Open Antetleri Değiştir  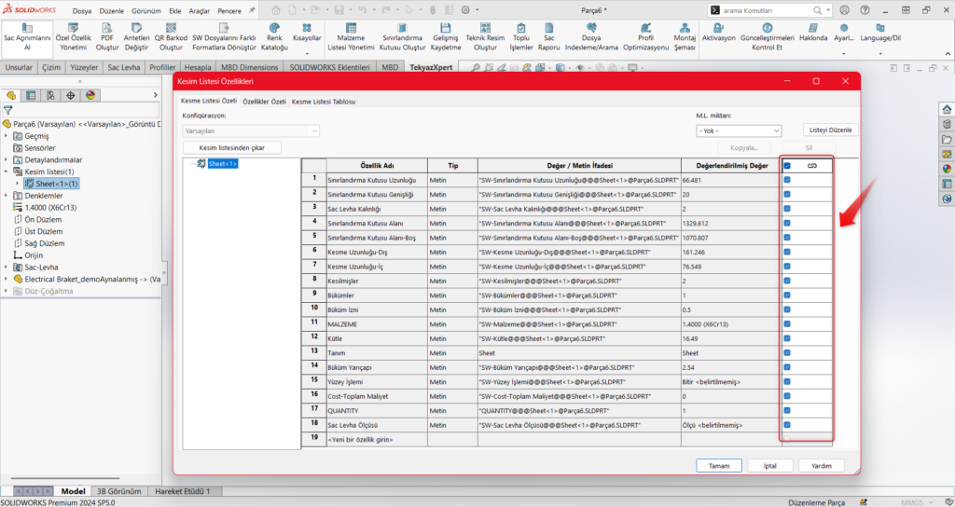click(x=136, y=37)
